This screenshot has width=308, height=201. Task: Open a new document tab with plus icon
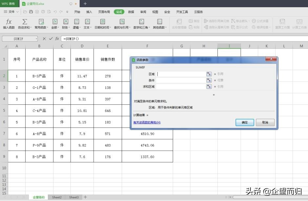point(85,4)
